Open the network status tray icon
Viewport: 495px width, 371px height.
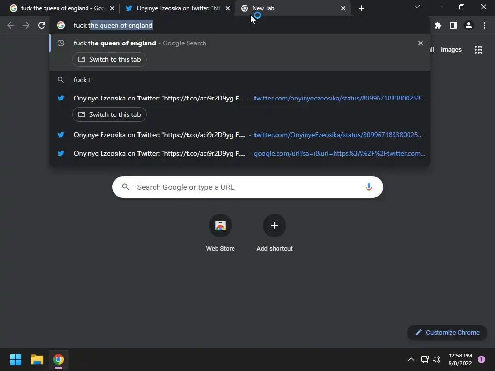[424, 359]
